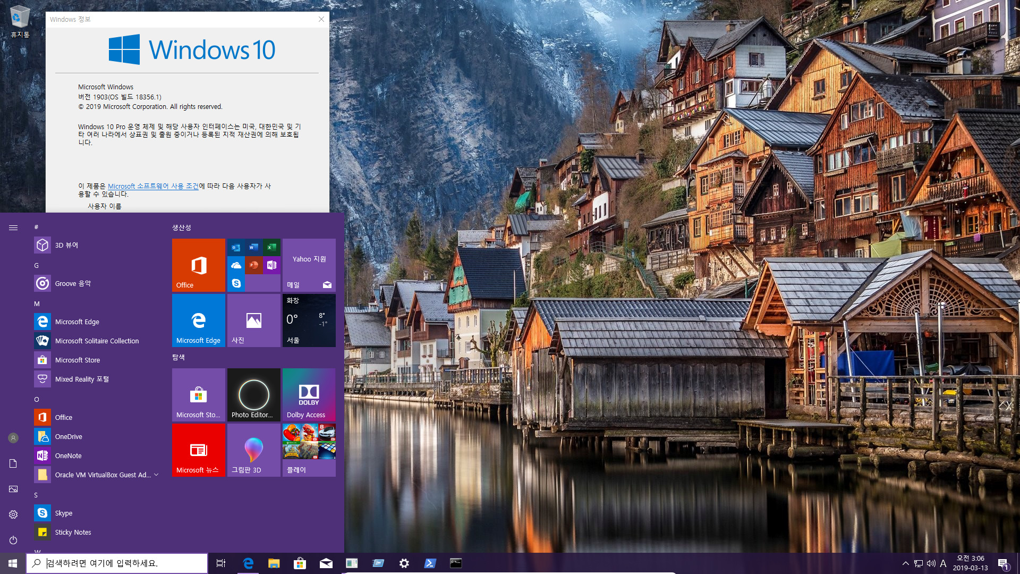The image size is (1020, 574).
Task: Open Documents from the Start sidebar
Action: tap(13, 463)
